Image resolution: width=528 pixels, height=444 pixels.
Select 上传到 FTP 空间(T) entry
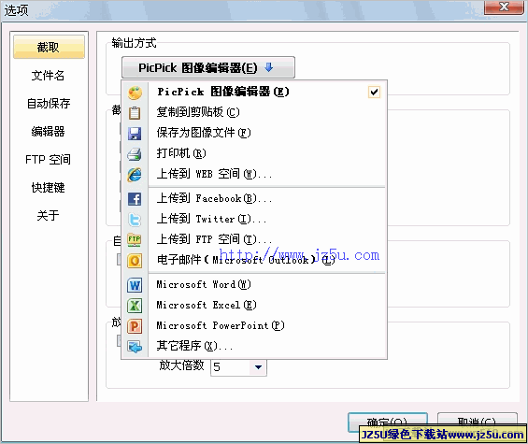click(x=254, y=240)
